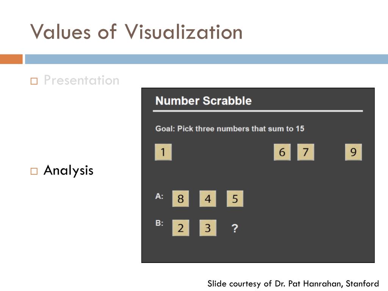
Task: Click the Presentation bullet square
Action: click(34, 81)
